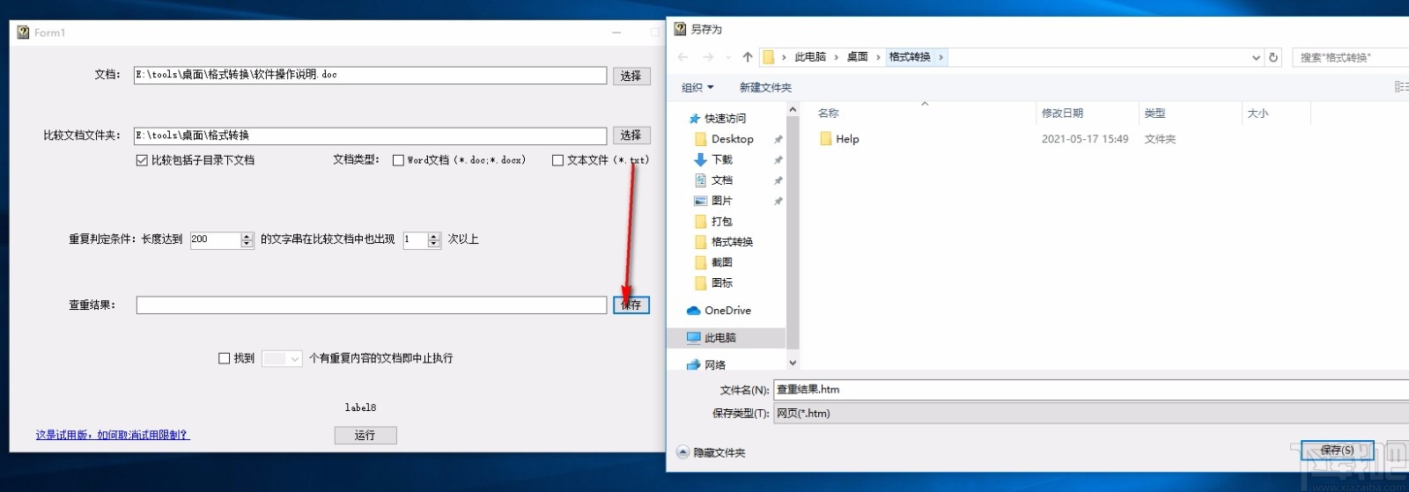This screenshot has width=1409, height=492.
Task: Click 桌面 breadcrumb segment
Action: click(858, 57)
